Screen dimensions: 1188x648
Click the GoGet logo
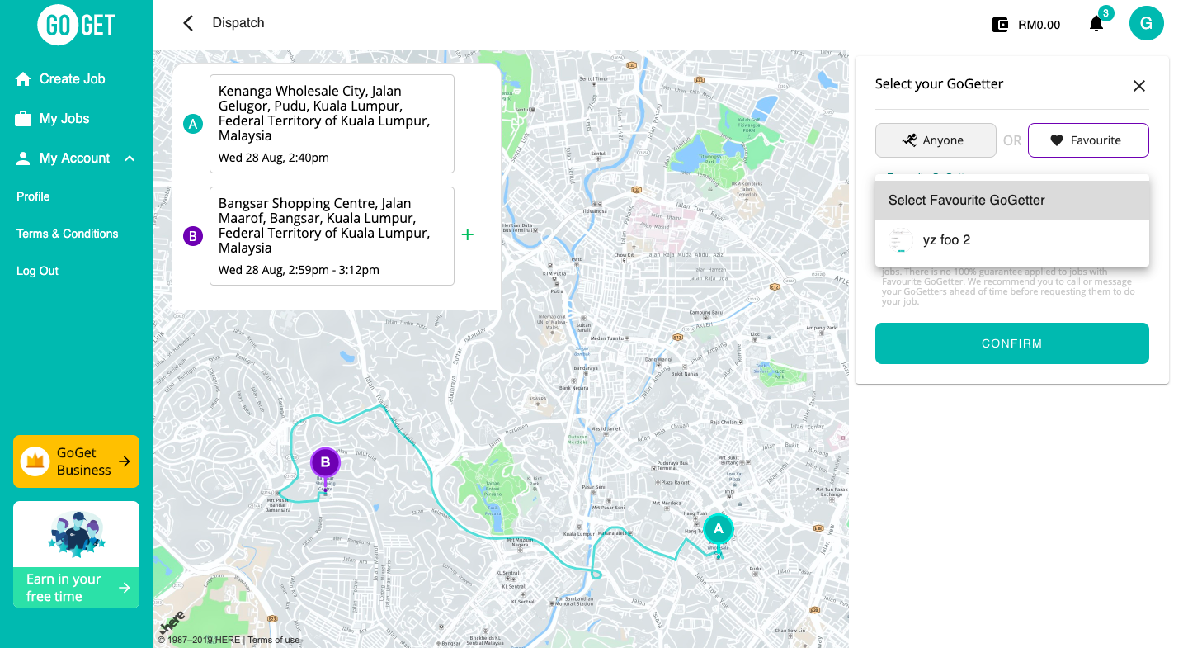[x=76, y=25]
